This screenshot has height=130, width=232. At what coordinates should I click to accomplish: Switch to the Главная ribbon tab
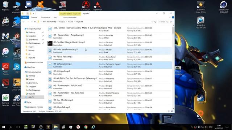(x=34, y=17)
